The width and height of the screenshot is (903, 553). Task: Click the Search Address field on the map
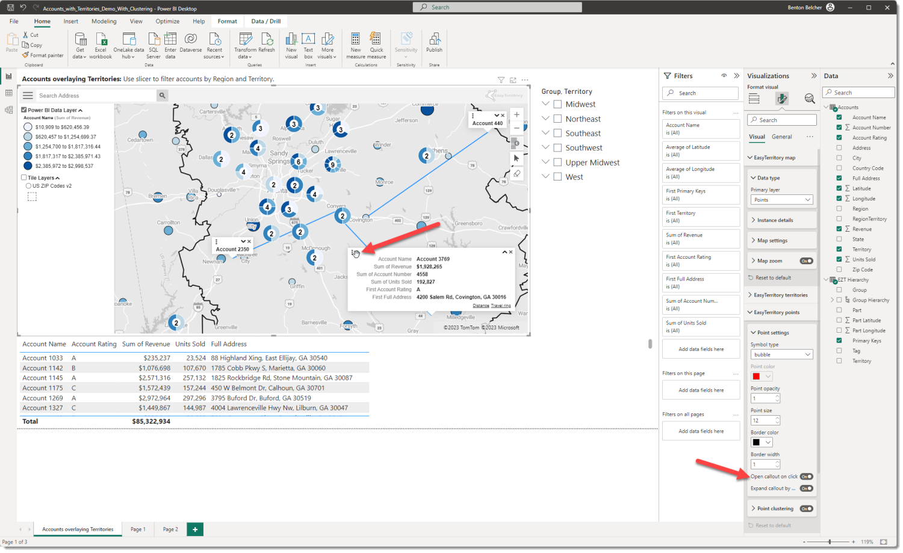click(96, 95)
